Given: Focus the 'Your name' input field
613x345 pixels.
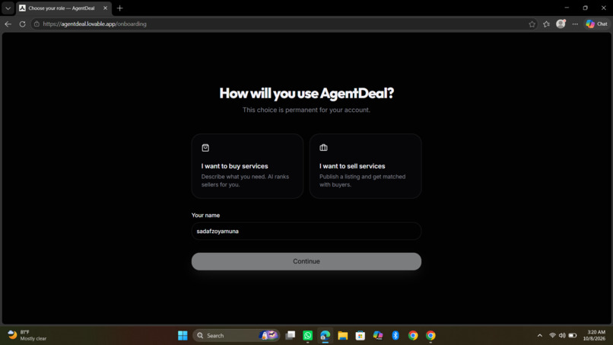Looking at the screenshot, I should pyautogui.click(x=306, y=231).
